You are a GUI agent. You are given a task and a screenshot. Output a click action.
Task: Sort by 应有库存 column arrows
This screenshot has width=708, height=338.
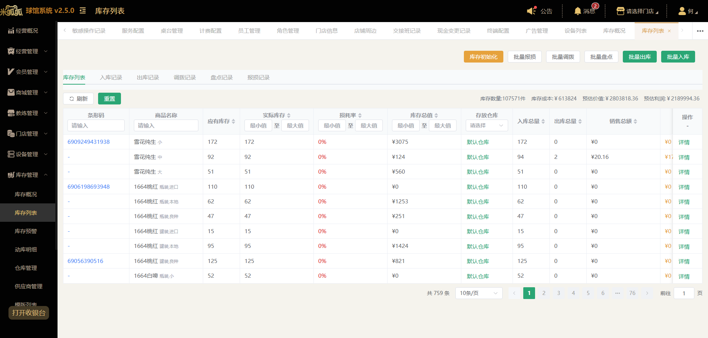tap(233, 121)
